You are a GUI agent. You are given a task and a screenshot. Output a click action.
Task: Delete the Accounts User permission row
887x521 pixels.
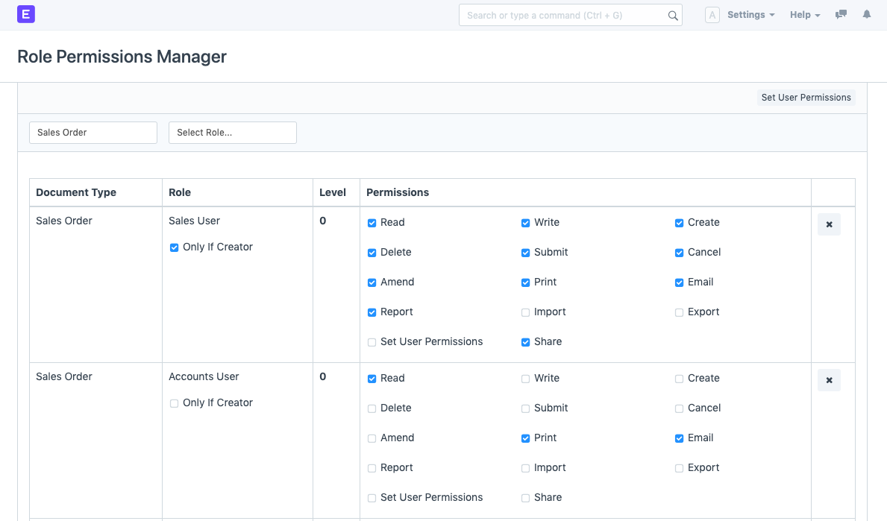[x=829, y=379]
